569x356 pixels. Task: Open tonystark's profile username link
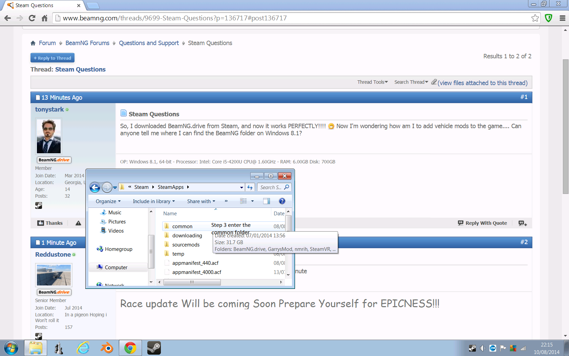[x=49, y=110]
